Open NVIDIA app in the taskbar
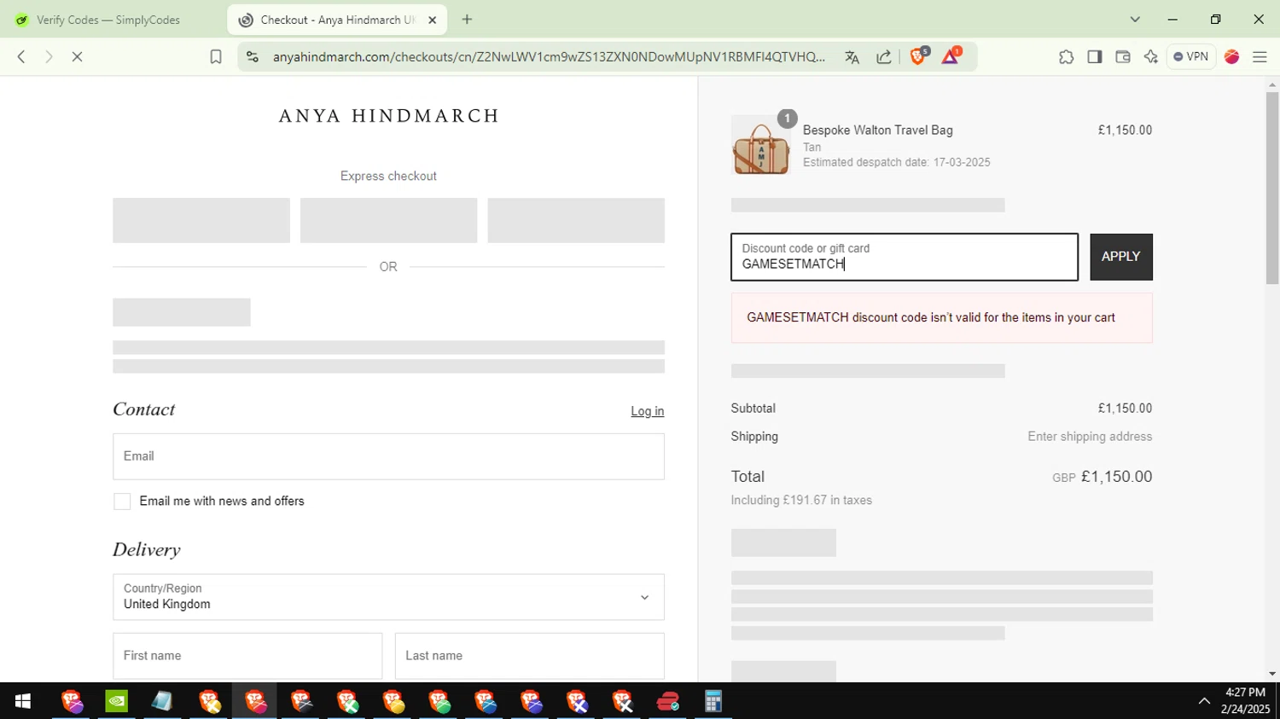 [x=116, y=701]
